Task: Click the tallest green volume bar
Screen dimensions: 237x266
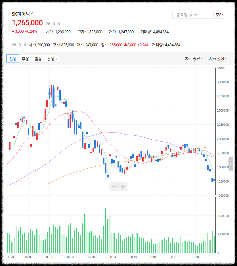Action: coord(106,230)
